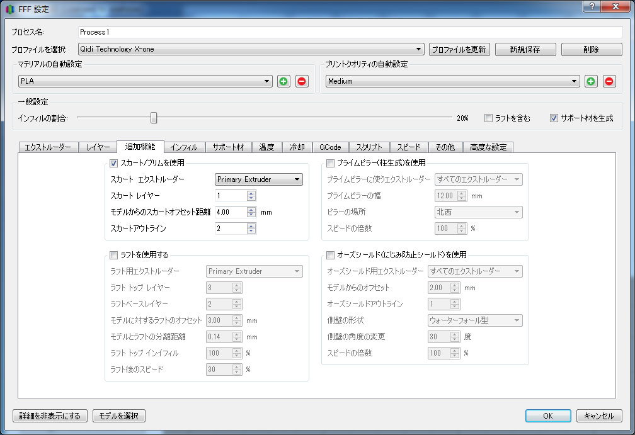
Task: Expand the Qidi Technology X-one profile dropdown
Action: 251,49
